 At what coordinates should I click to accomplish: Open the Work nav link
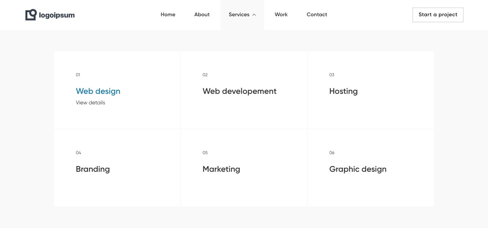click(x=281, y=15)
